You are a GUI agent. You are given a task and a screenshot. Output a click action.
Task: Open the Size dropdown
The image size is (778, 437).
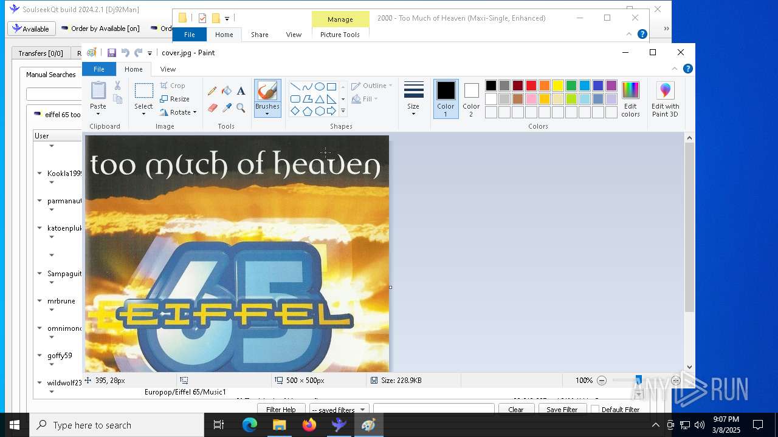click(413, 98)
